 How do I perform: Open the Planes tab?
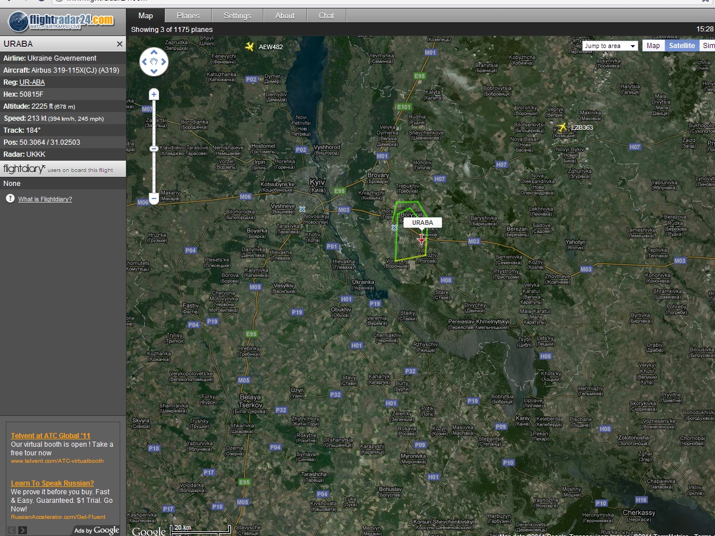click(188, 15)
